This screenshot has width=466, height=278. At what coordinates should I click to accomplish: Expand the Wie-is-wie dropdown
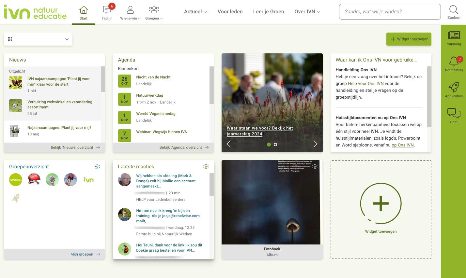(x=130, y=12)
